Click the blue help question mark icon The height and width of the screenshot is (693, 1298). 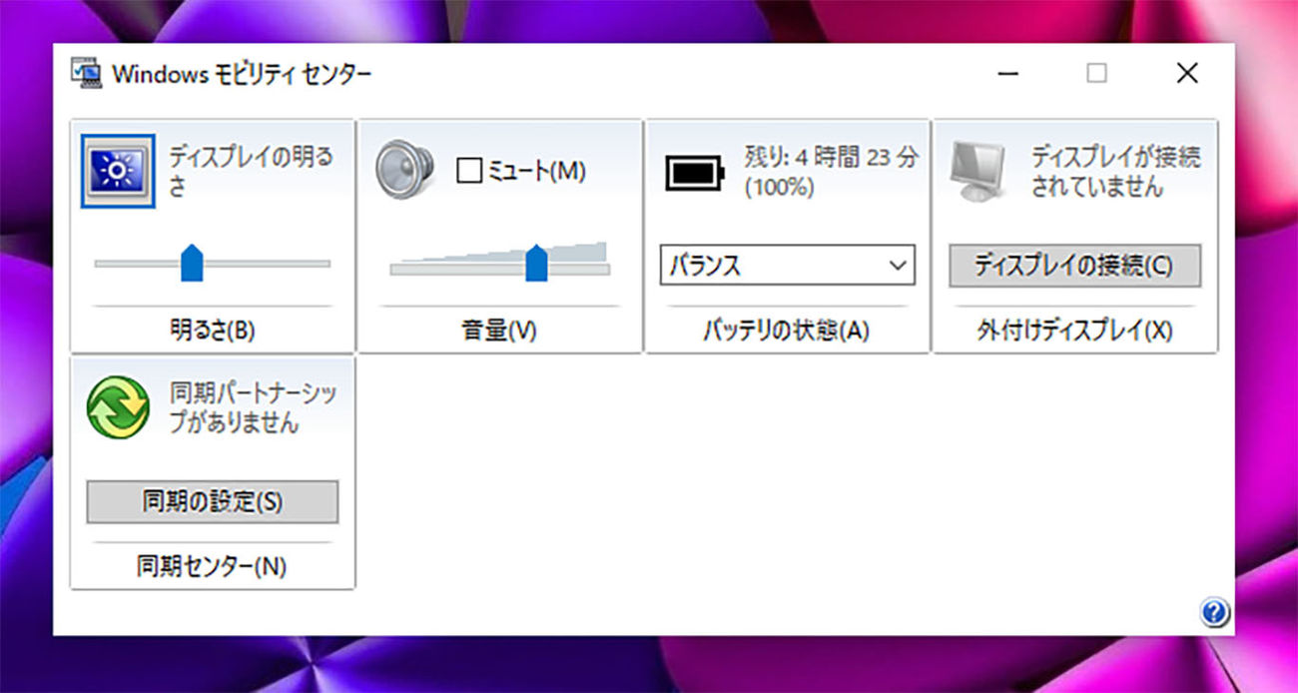point(1214,612)
